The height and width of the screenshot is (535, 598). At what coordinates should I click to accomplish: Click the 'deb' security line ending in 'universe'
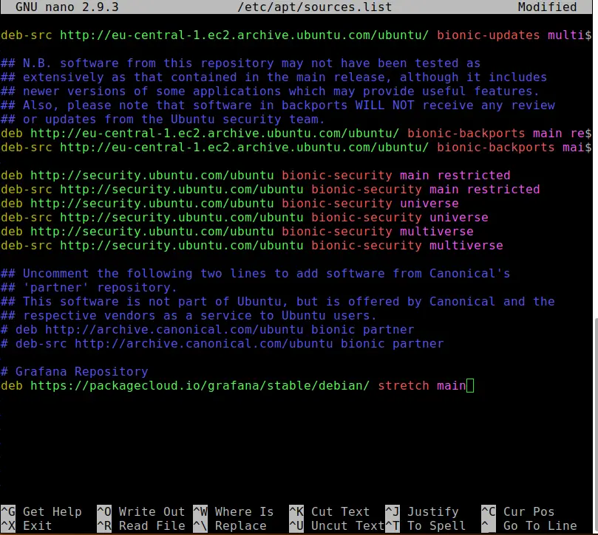230,203
